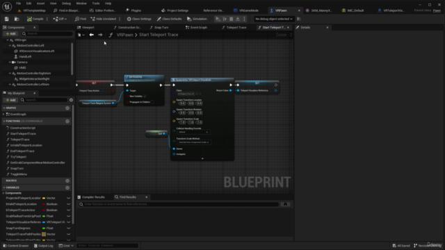445x250 pixels.
Task: Open the IsValidTeleportLocation function
Action: point(26,145)
